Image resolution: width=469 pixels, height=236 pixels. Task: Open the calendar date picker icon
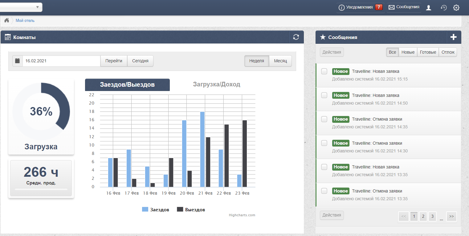click(x=18, y=61)
